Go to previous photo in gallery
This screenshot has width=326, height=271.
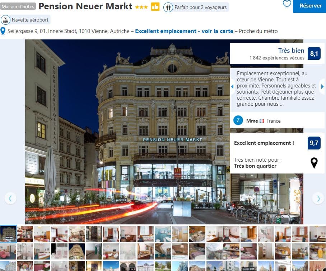10,198
